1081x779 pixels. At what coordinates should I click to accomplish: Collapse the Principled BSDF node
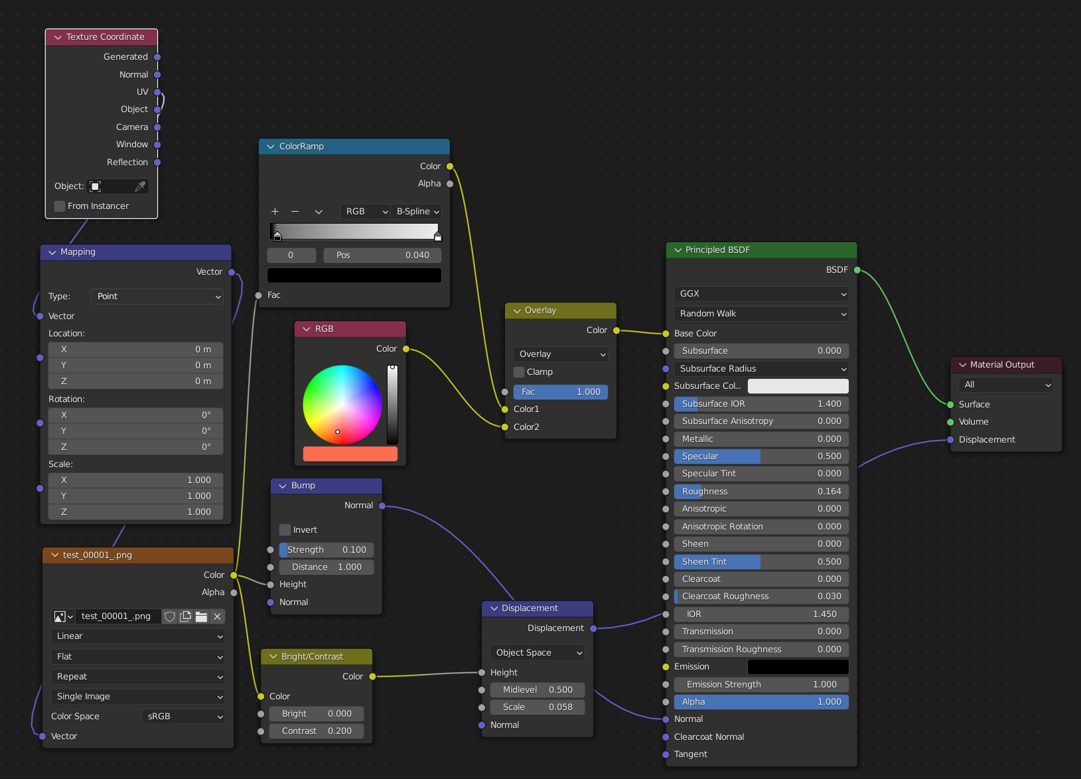tap(678, 250)
